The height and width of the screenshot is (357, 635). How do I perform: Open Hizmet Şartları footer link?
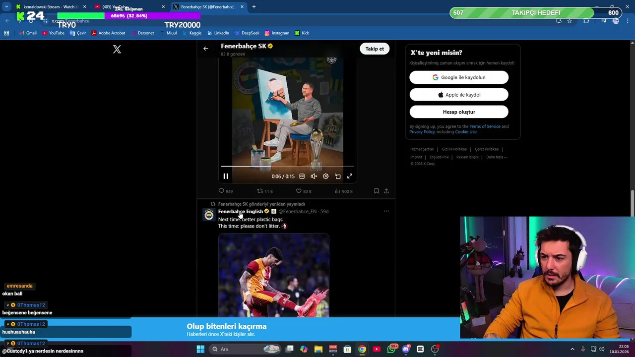[422, 149]
